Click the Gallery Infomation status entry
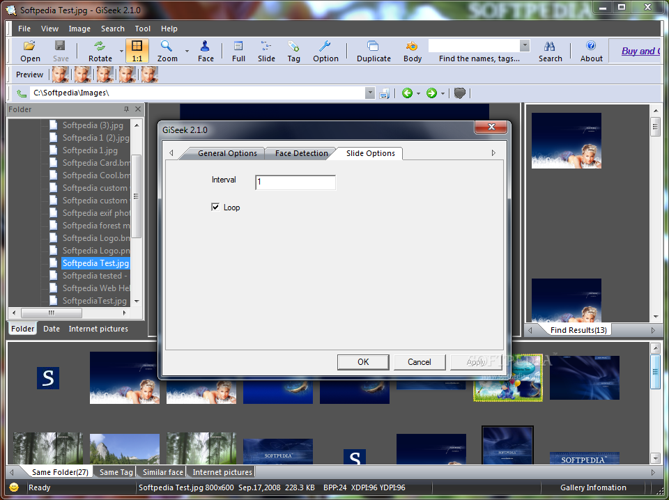This screenshot has width=669, height=500. 593,487
